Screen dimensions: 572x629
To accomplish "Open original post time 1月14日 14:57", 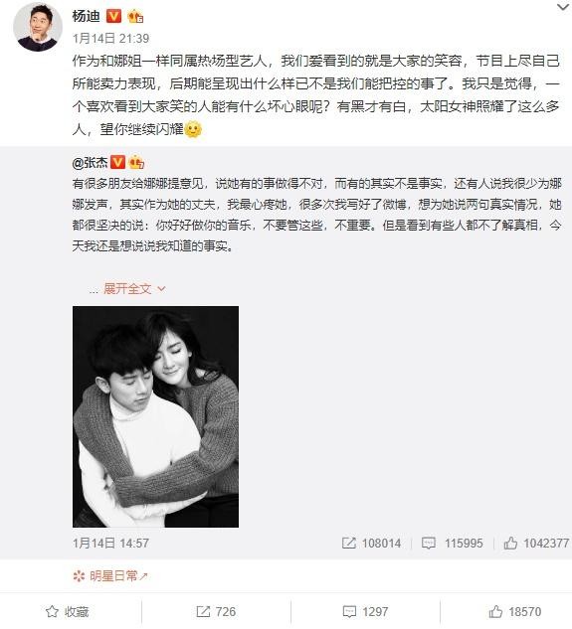I will coord(110,544).
